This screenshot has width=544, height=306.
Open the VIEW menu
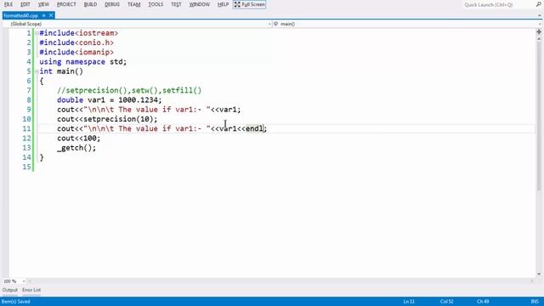(x=43, y=4)
